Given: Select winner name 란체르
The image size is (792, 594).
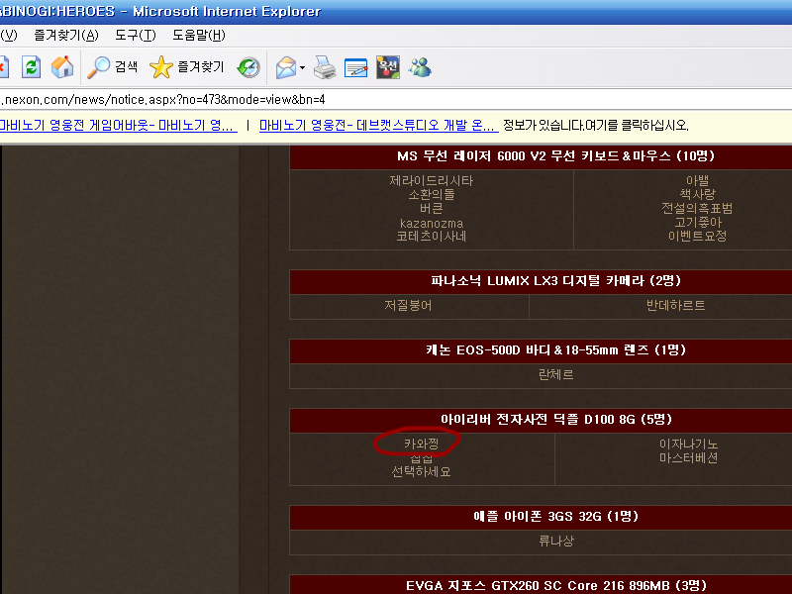Looking at the screenshot, I should tap(555, 375).
